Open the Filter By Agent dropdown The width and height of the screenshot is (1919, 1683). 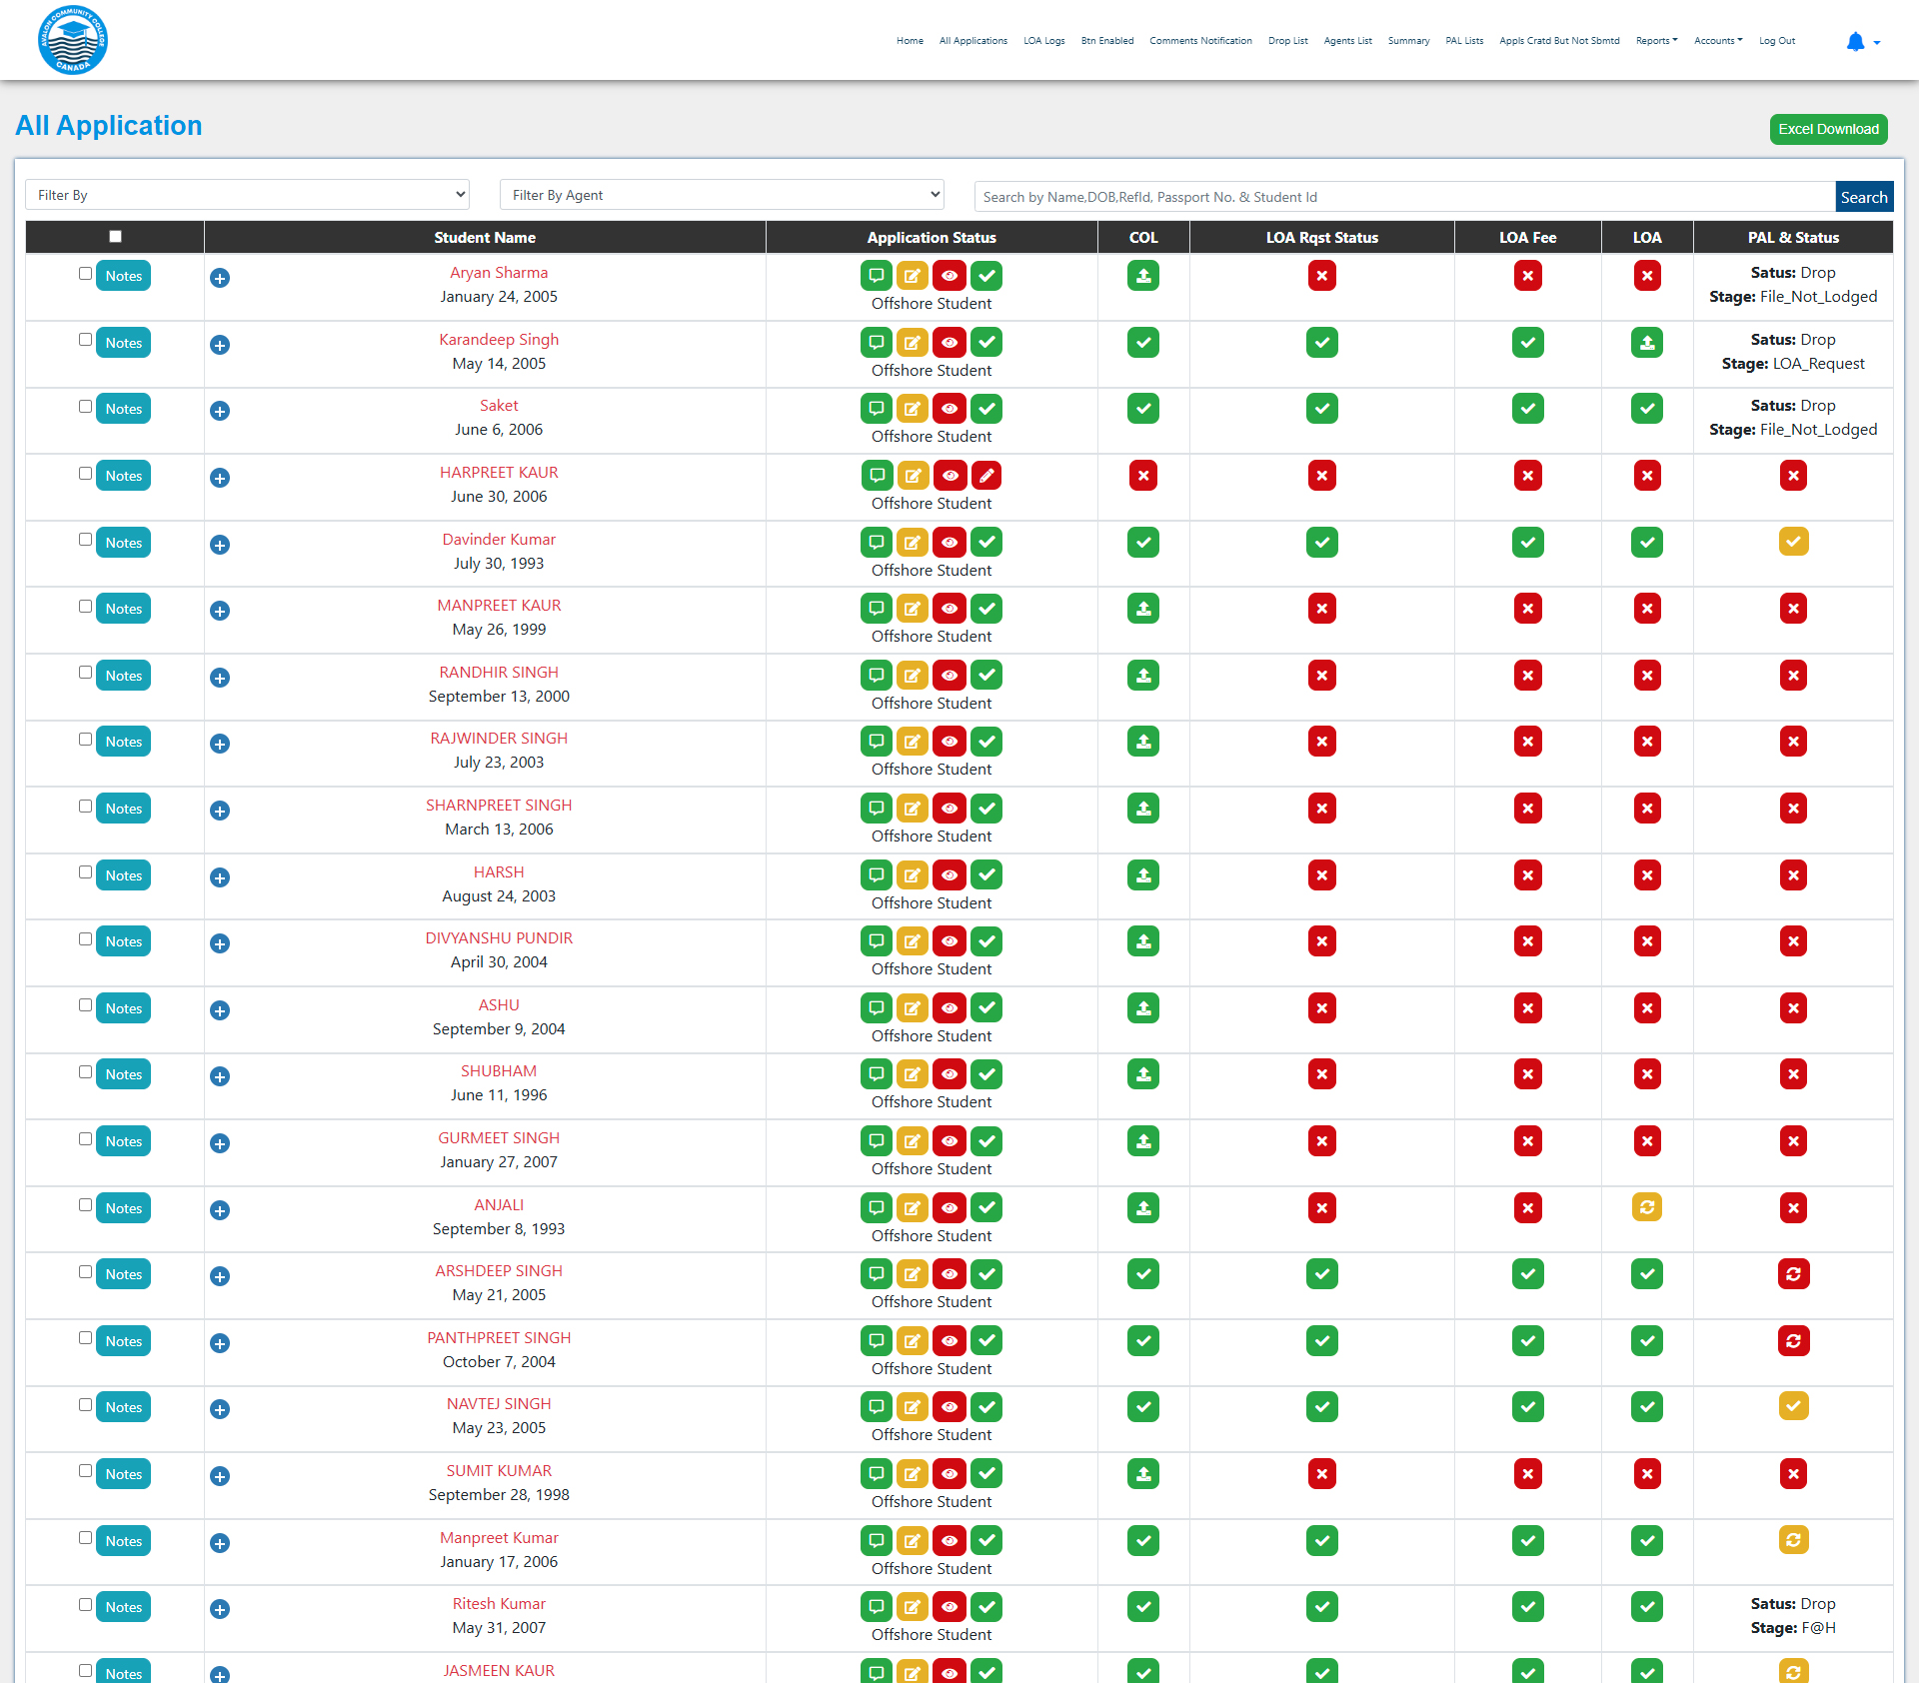pyautogui.click(x=722, y=195)
